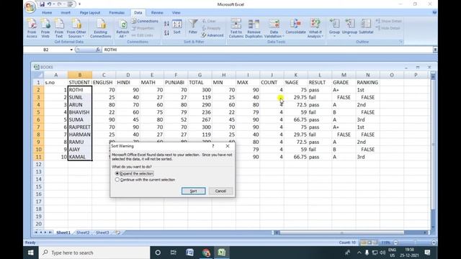Click the Office button logo

pos(30,6)
